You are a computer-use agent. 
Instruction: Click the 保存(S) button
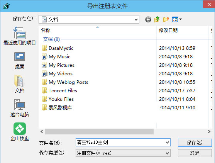tap(195, 143)
